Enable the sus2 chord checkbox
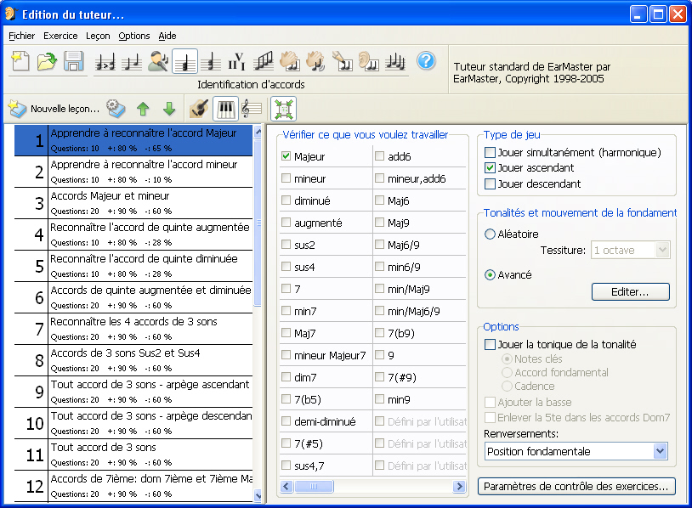The image size is (692, 508). coord(286,245)
